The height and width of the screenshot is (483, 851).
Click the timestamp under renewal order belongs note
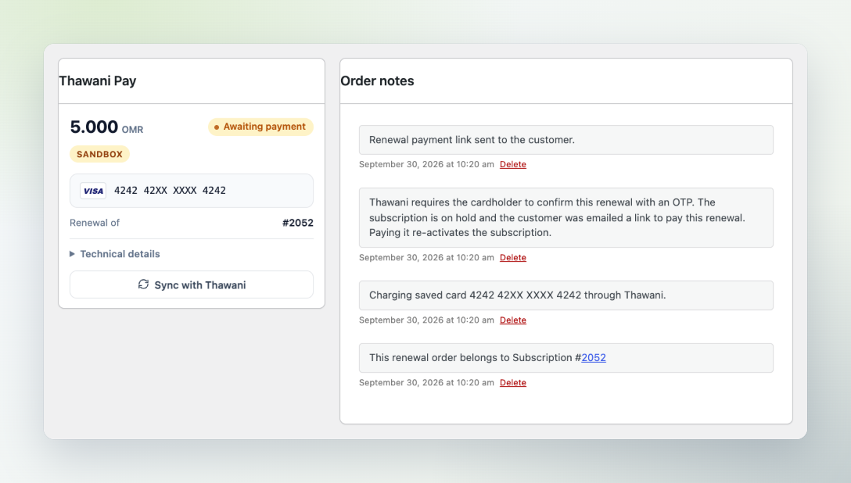(x=426, y=382)
